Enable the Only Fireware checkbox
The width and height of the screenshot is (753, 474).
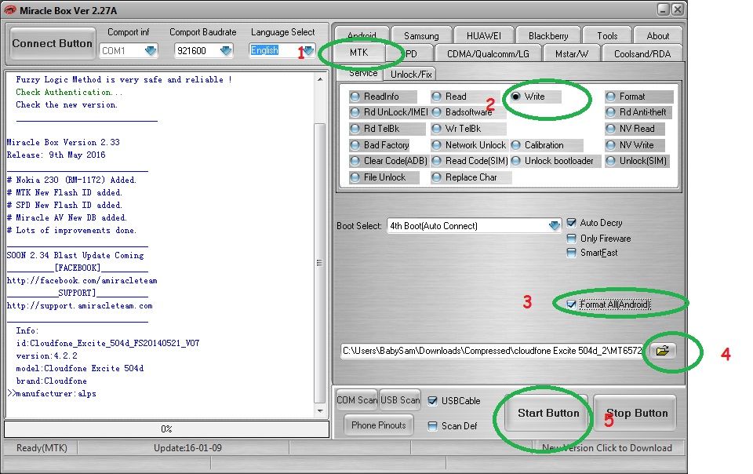(572, 239)
